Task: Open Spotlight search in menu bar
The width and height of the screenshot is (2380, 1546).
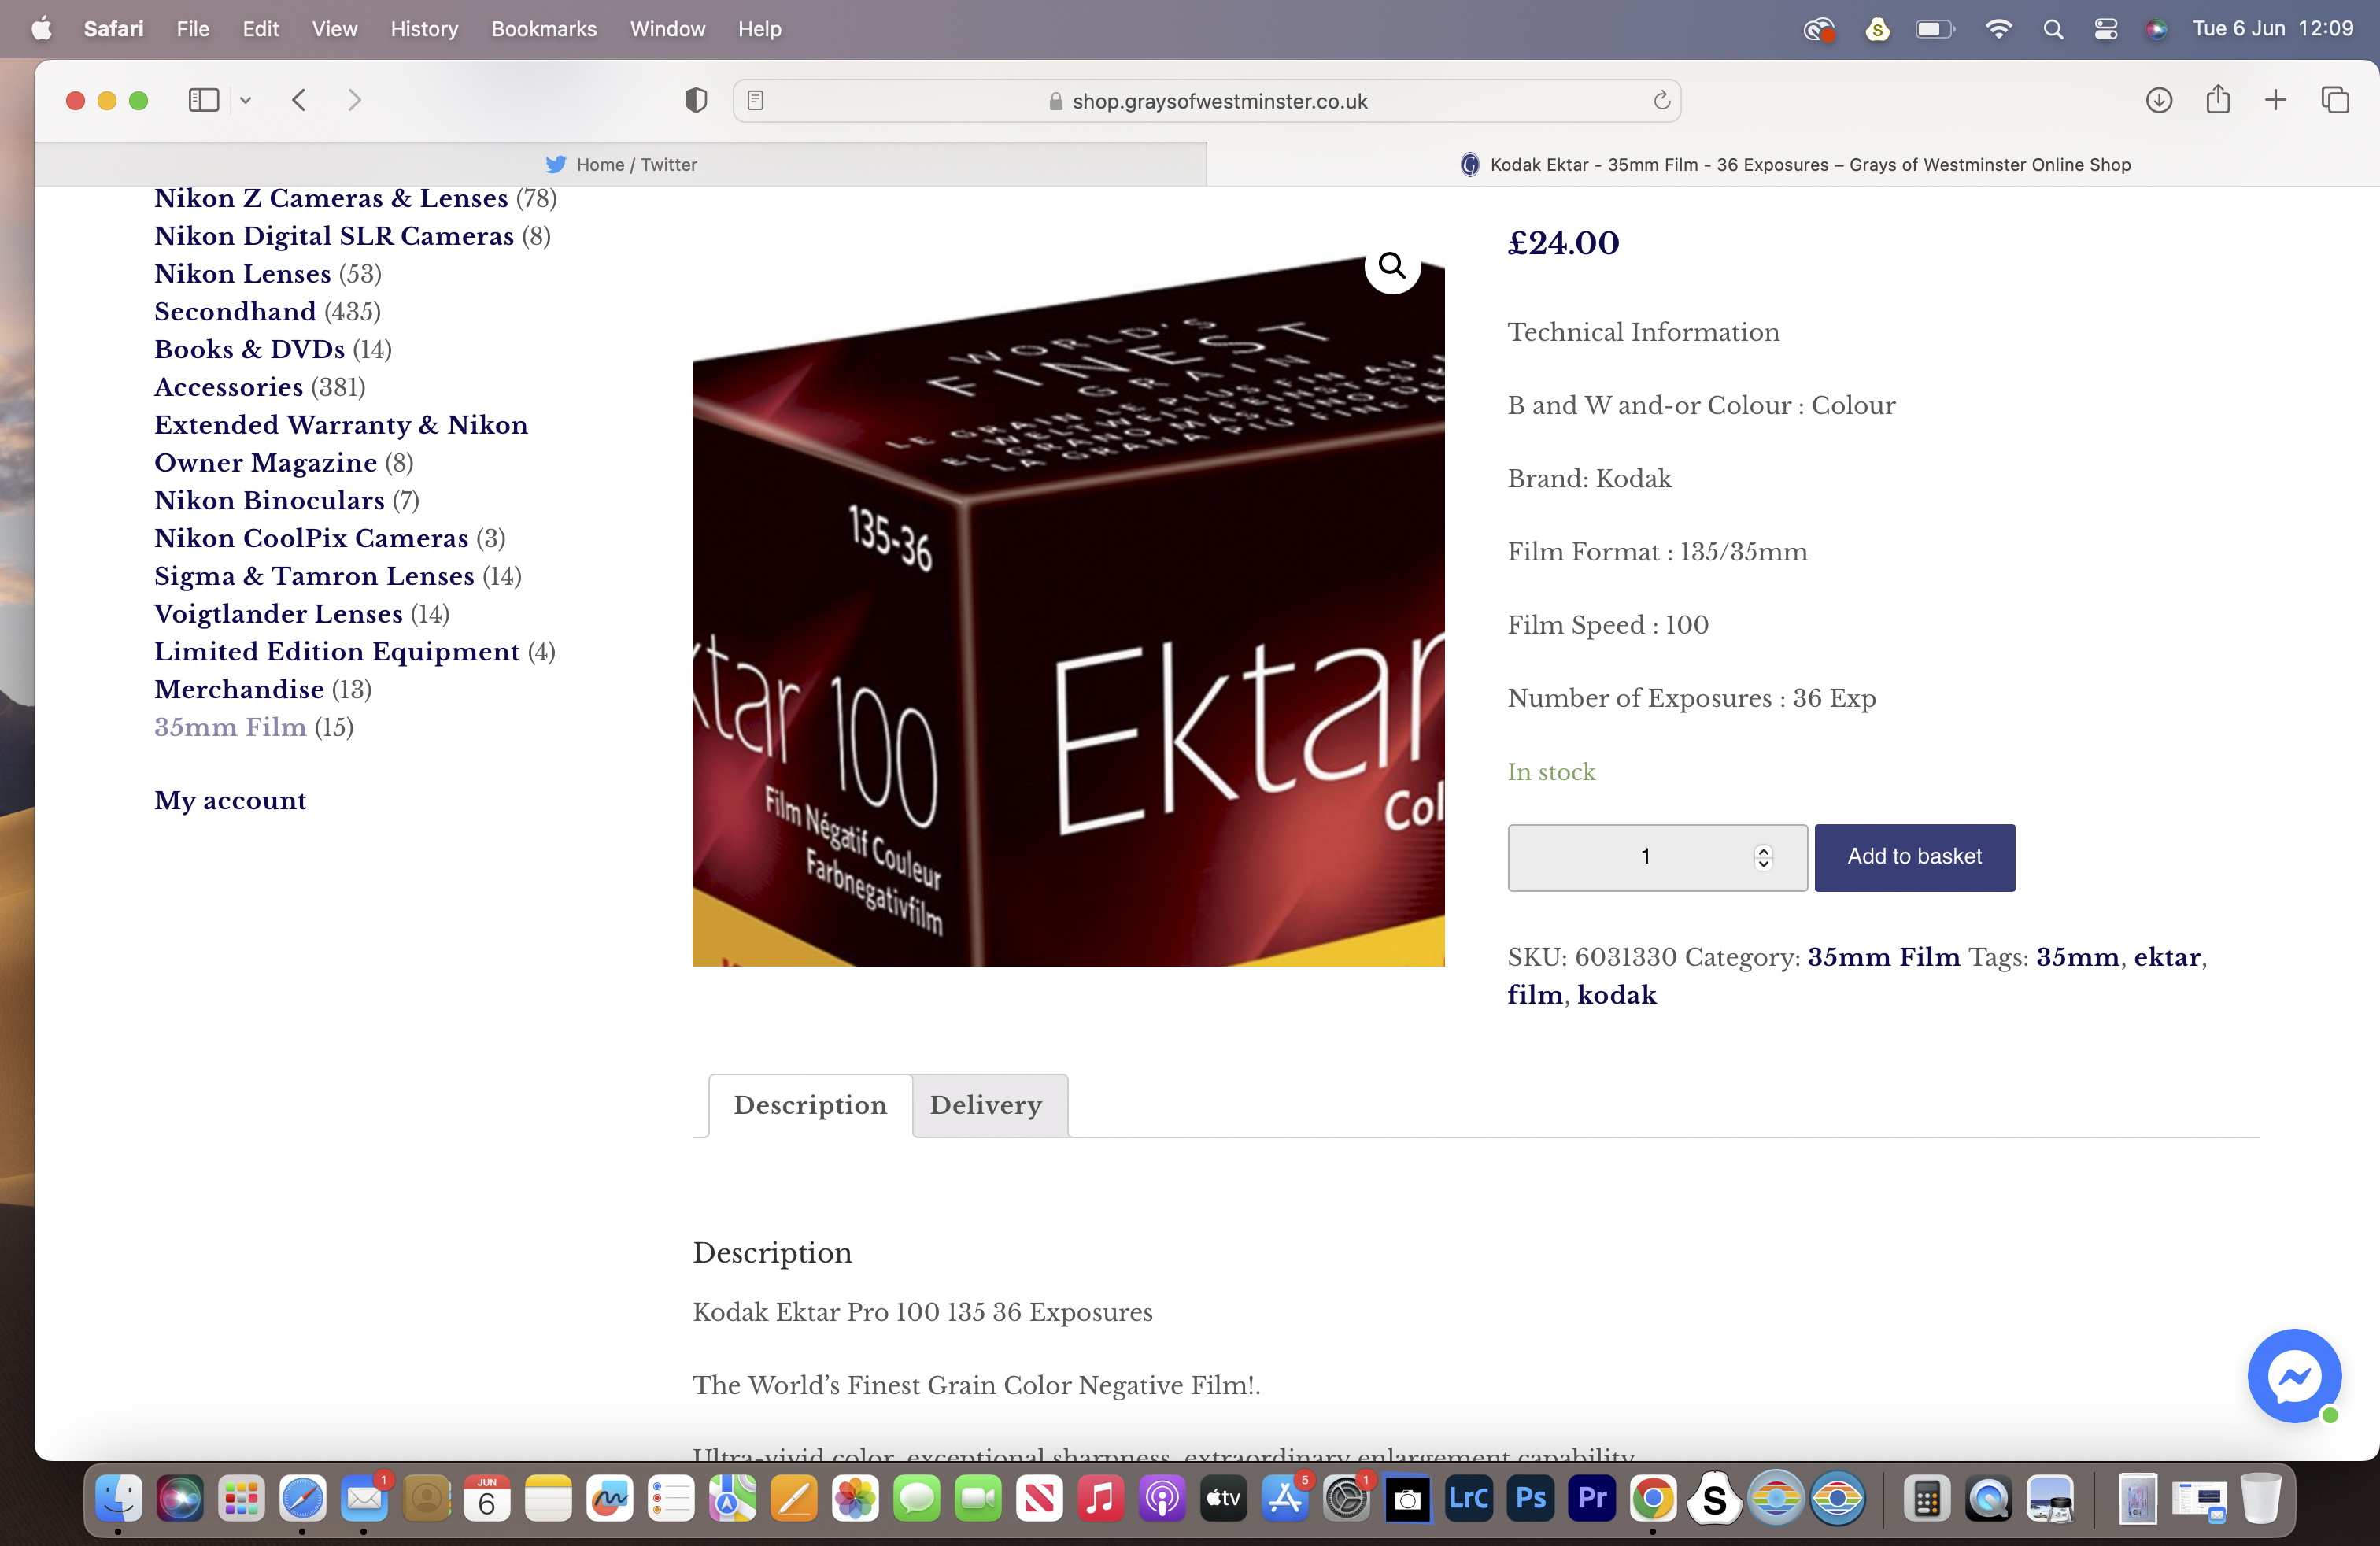Action: (x=2053, y=29)
